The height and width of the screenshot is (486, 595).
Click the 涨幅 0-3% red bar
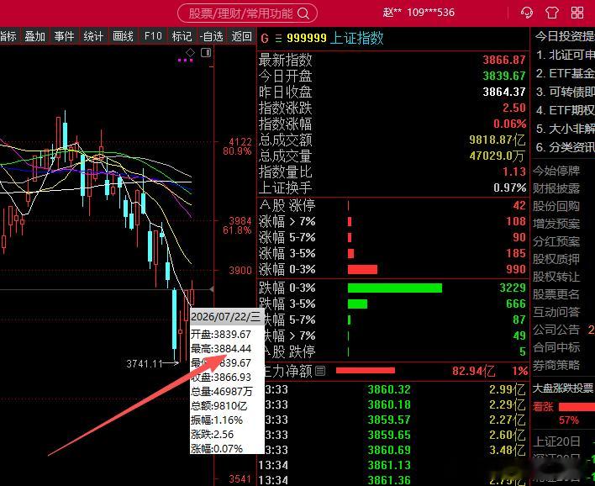click(362, 270)
